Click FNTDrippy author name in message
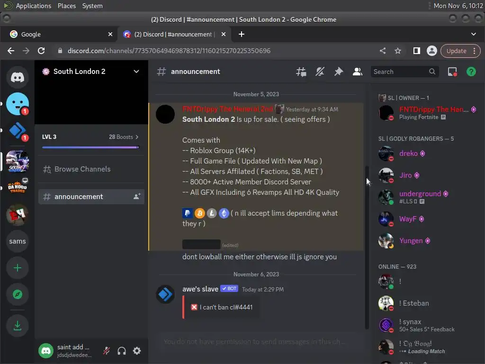485x364 pixels. click(227, 109)
